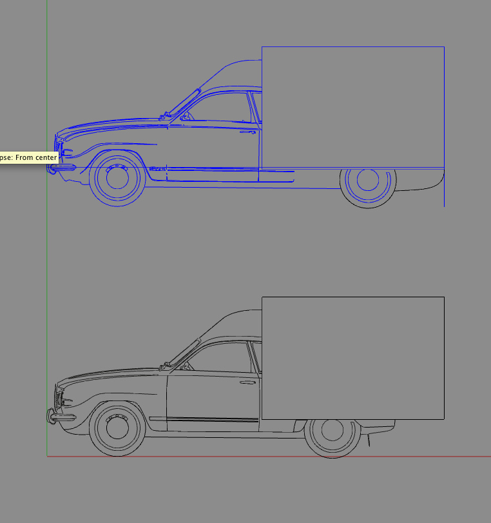The image size is (491, 523).
Task: Click the front wheel of the blue upper car
Action: [117, 178]
